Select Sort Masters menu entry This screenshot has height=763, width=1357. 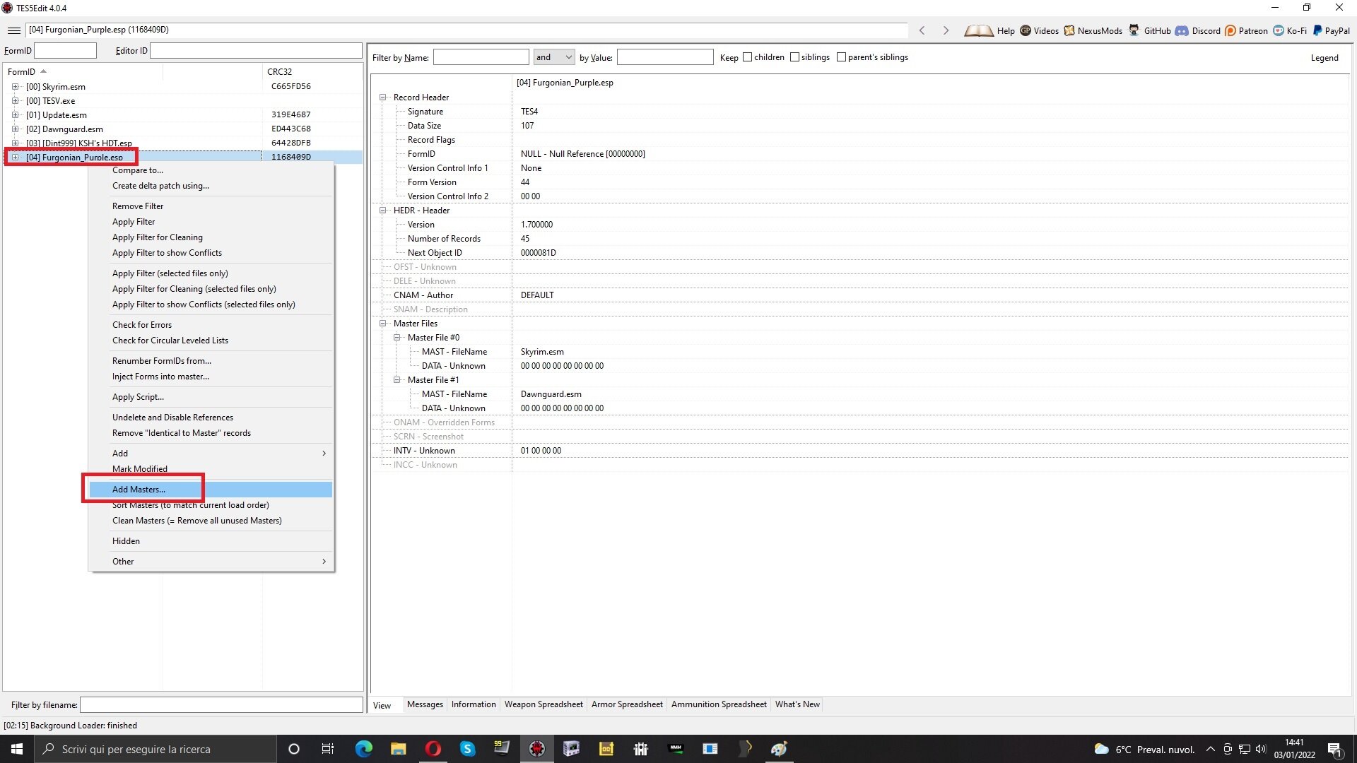click(x=211, y=505)
